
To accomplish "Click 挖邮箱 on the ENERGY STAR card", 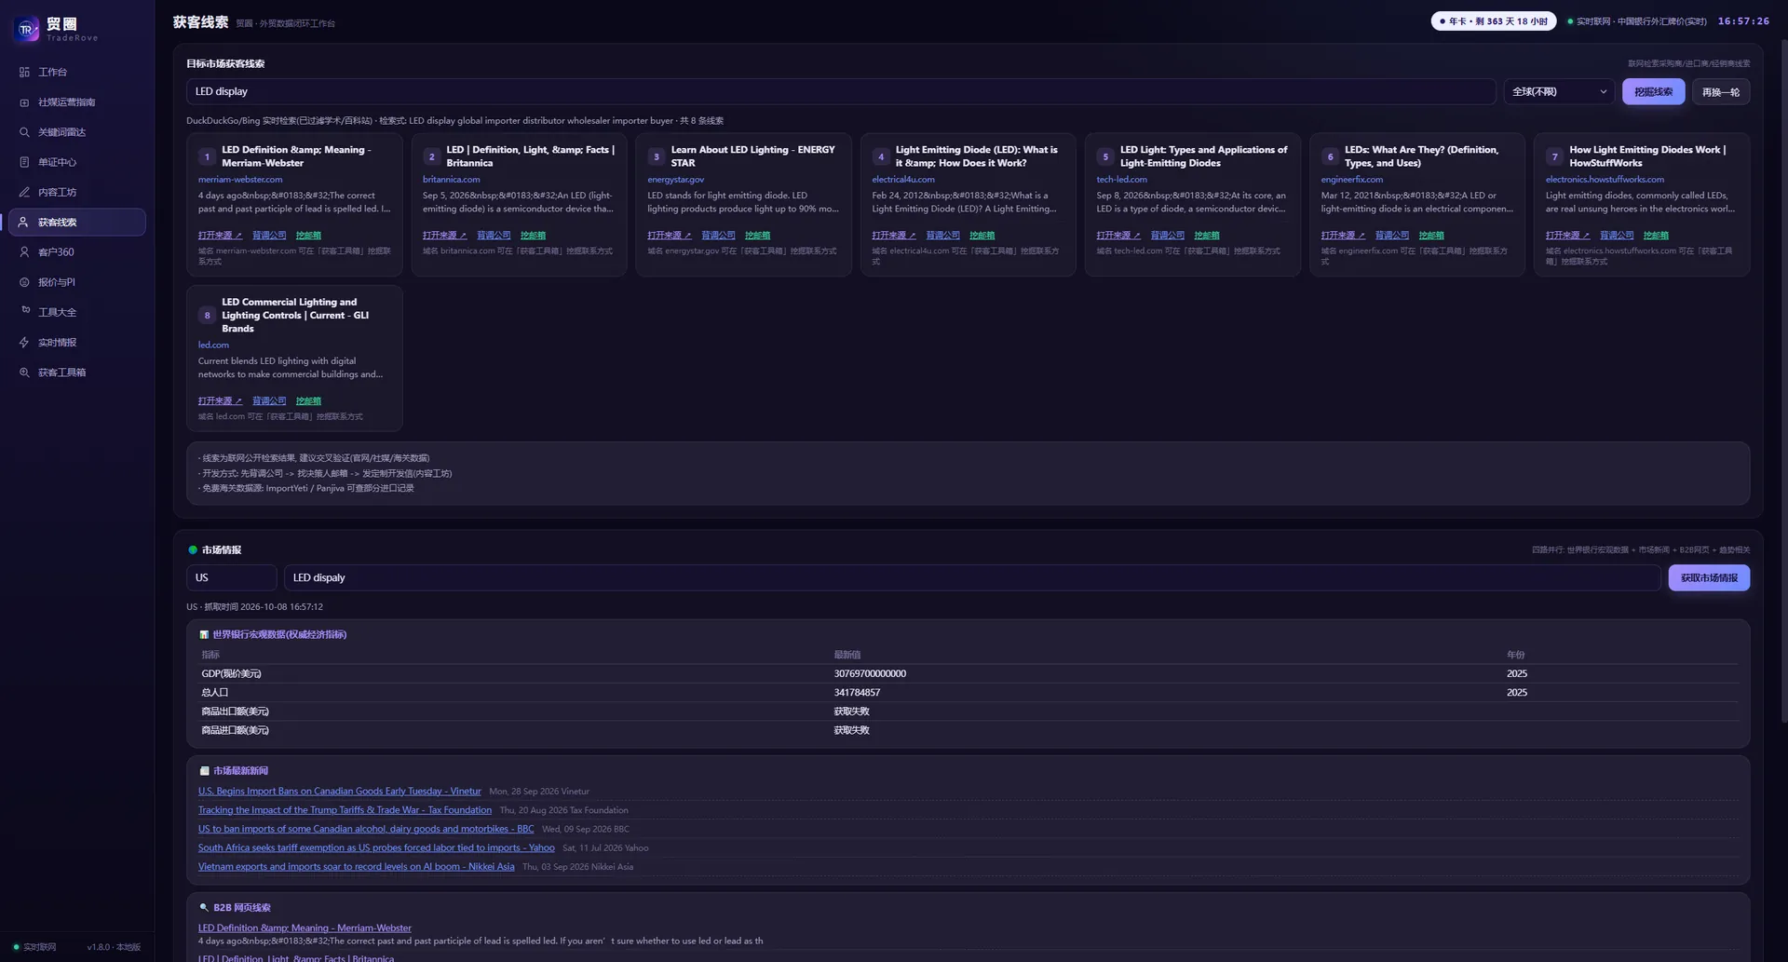I will tap(757, 236).
